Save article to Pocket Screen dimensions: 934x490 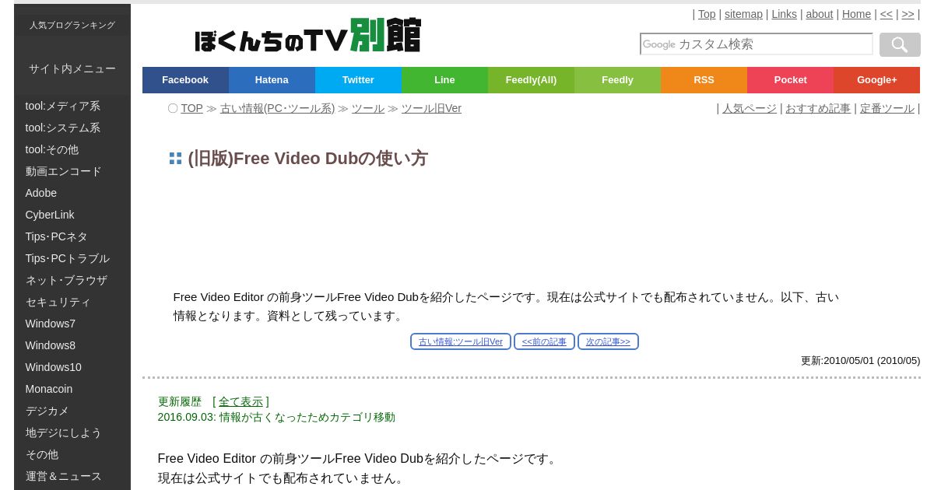[x=790, y=80]
